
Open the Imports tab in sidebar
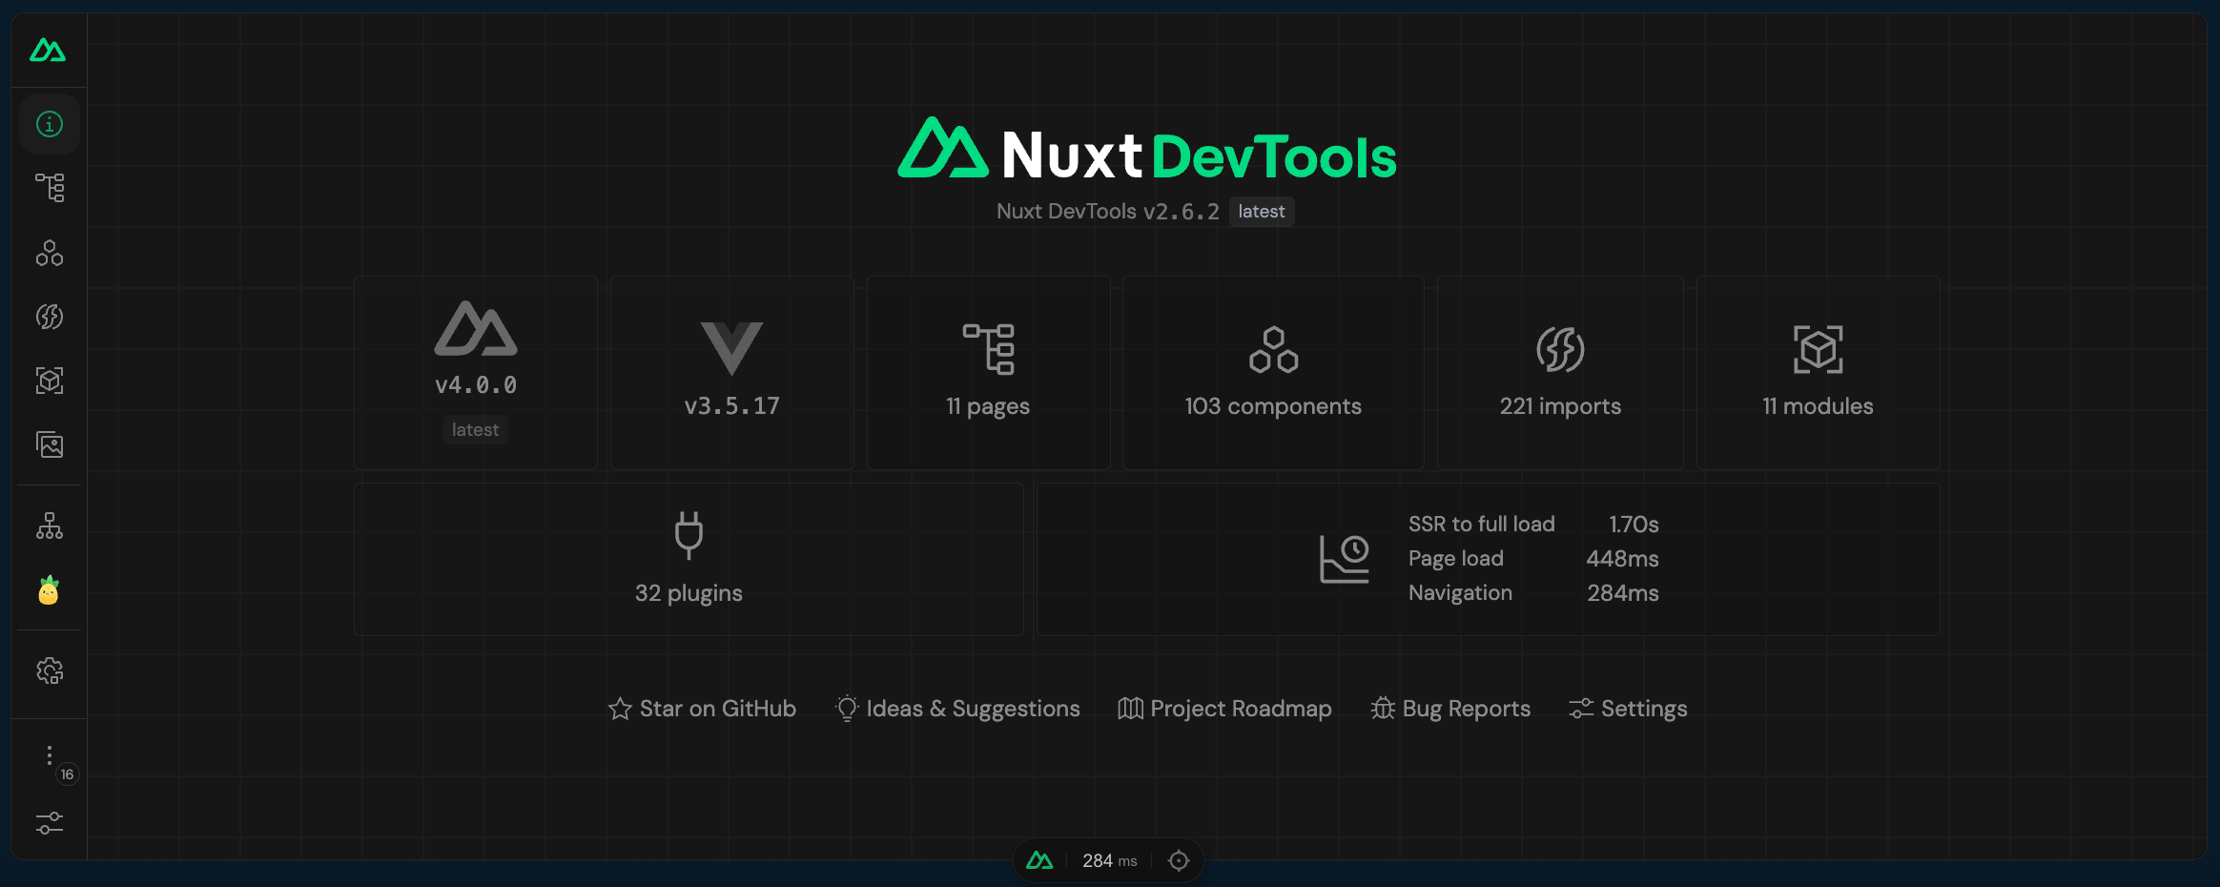50,317
